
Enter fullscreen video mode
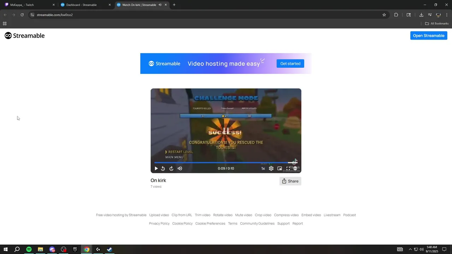click(x=288, y=169)
